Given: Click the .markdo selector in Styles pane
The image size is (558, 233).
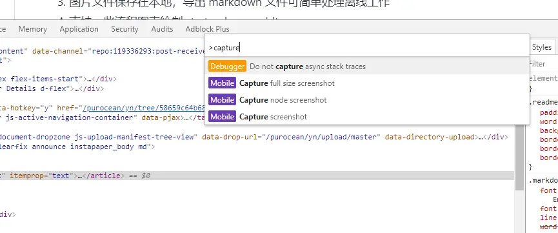Looking at the screenshot, I should click(x=544, y=180).
